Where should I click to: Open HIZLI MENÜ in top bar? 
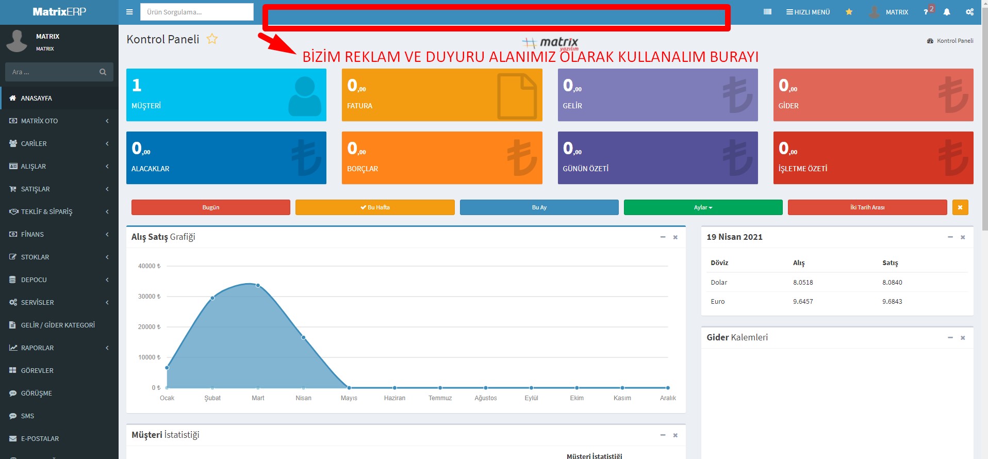click(x=808, y=12)
